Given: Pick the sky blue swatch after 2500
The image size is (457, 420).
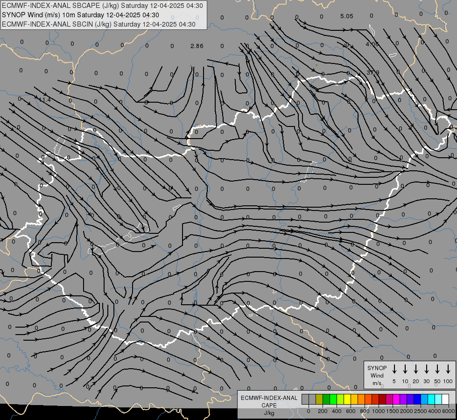Looking at the screenshot, I should tap(424, 399).
